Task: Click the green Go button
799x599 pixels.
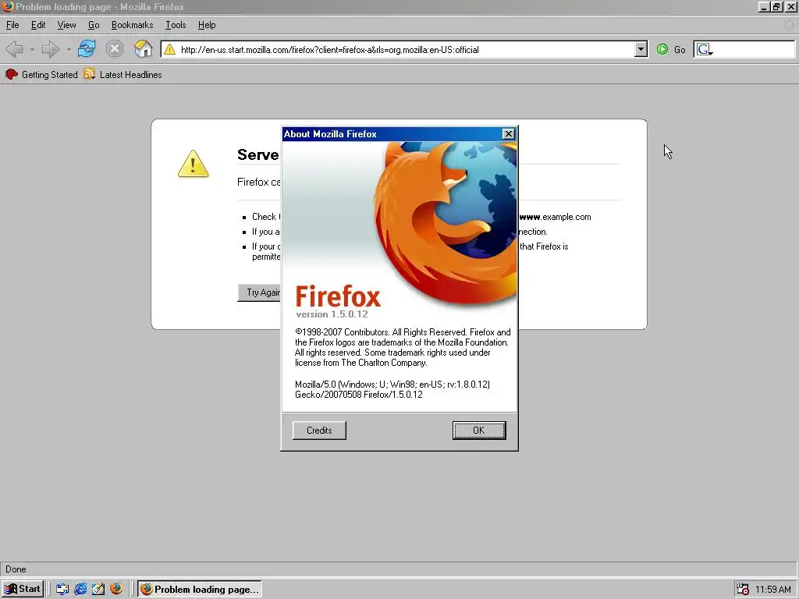Action: [670, 49]
